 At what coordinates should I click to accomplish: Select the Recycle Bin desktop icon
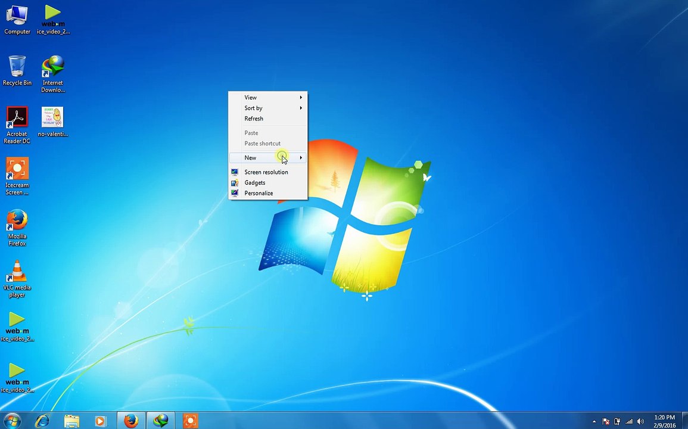(17, 71)
